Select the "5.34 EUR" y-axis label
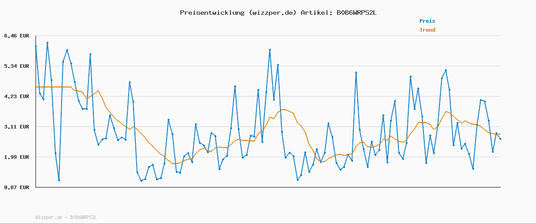This screenshot has height=223, width=536. coord(17,66)
